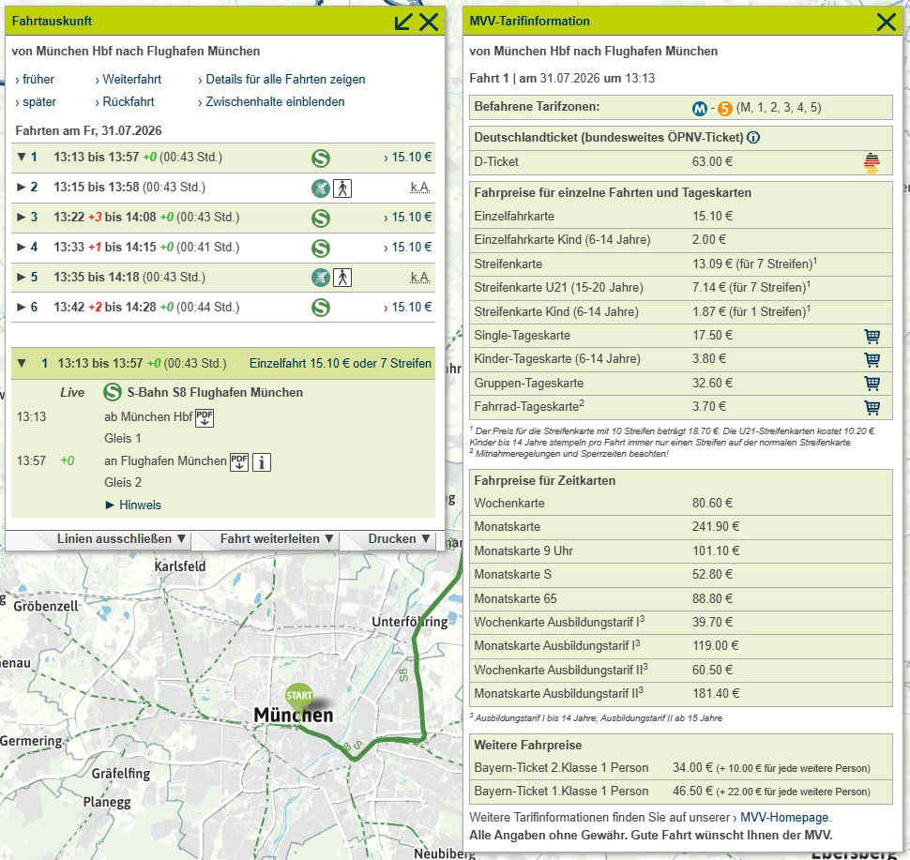Add Single-Tageskarte to cart
Viewport: 910px width, 860px height.
click(x=872, y=336)
